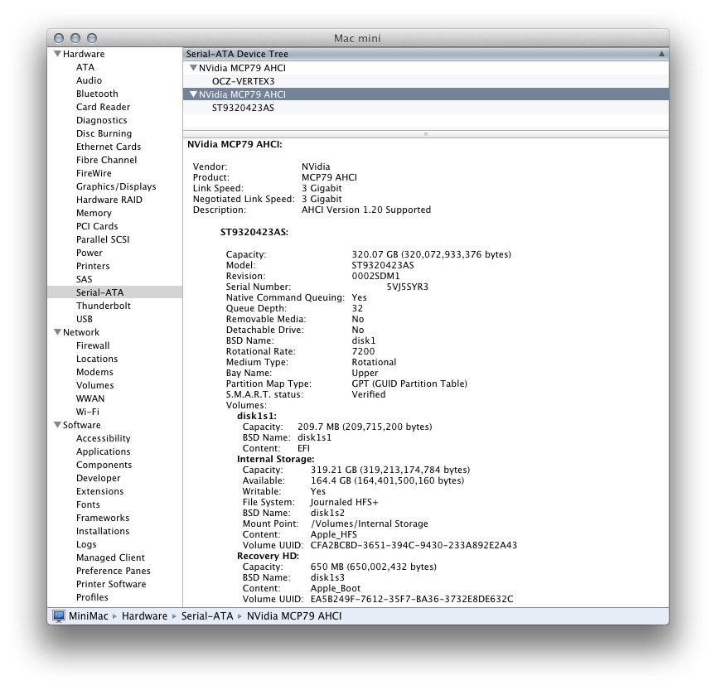This screenshot has height=690, width=716.
Task: Open WWAN entry
Action: click(90, 398)
